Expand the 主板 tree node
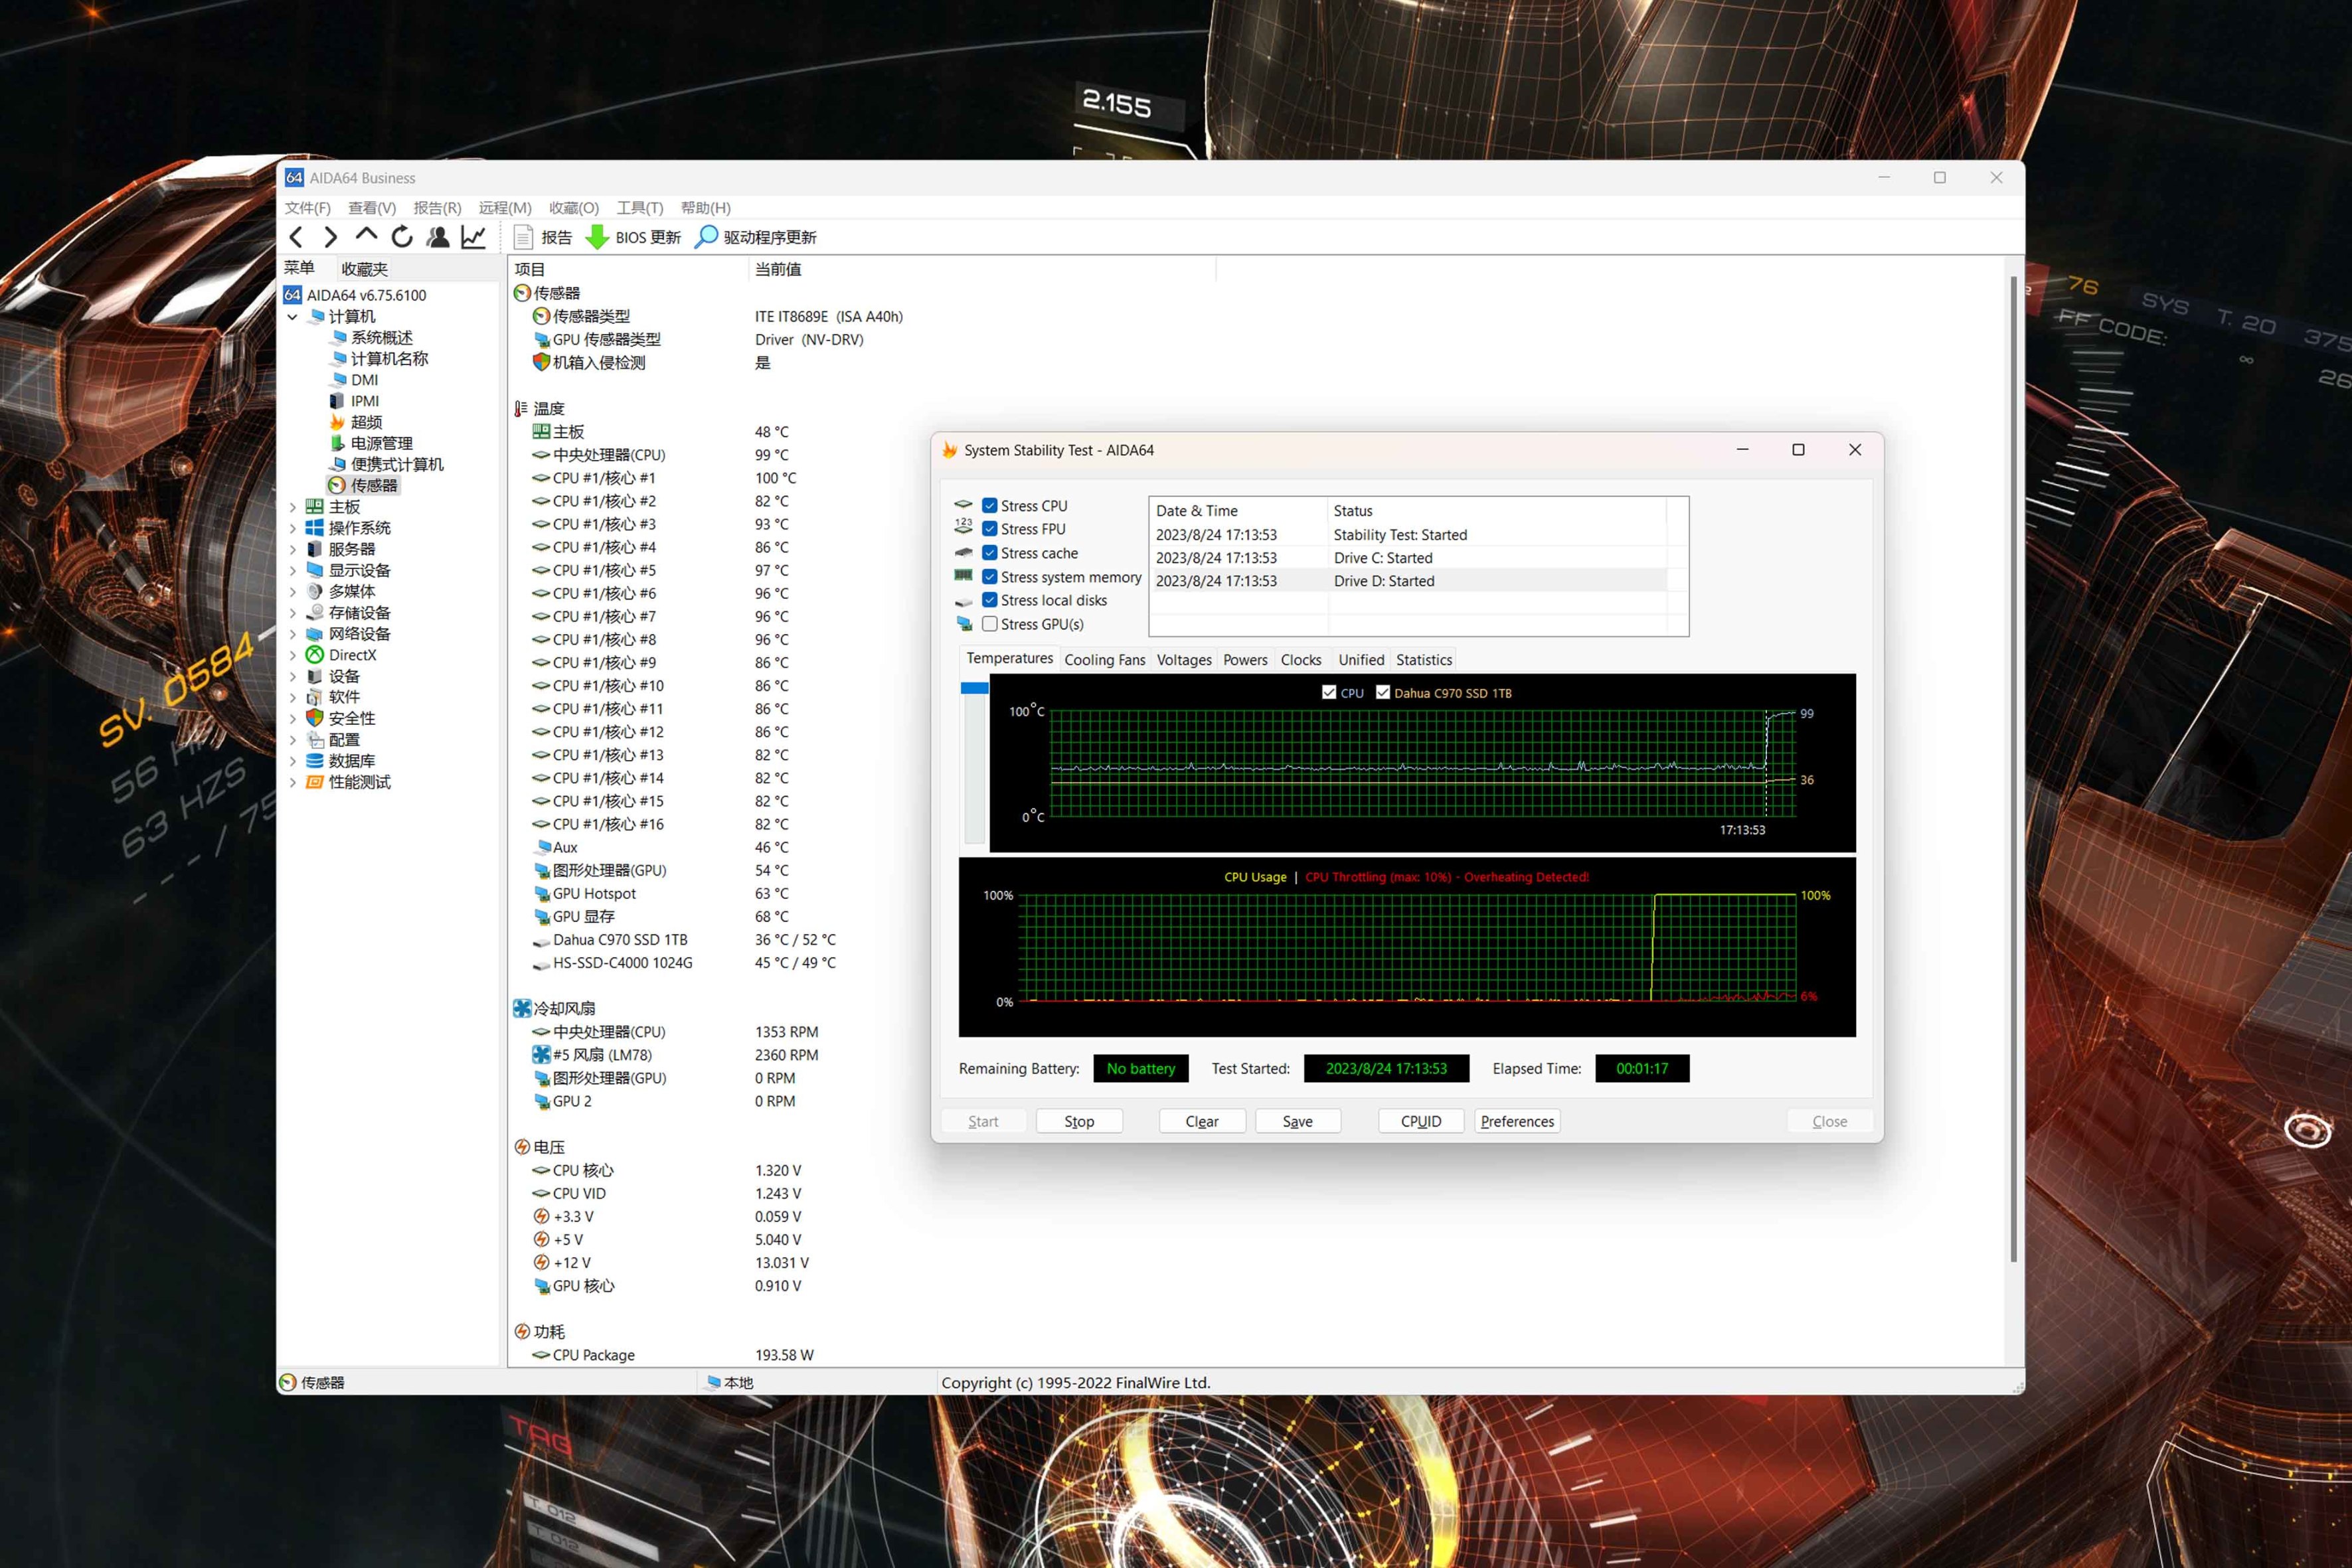The width and height of the screenshot is (2352, 1568). pos(293,507)
